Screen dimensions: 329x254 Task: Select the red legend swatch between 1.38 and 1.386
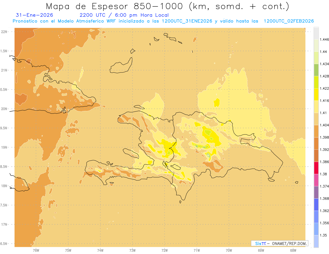pyautogui.click(x=316, y=168)
